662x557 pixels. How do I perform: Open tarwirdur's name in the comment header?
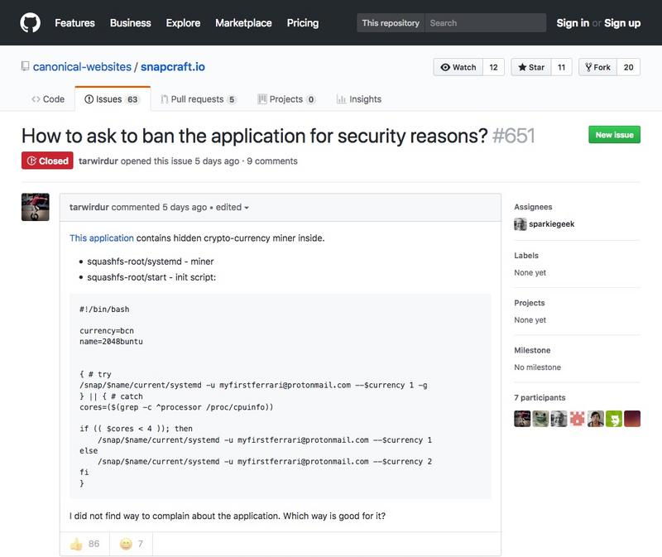(x=89, y=207)
